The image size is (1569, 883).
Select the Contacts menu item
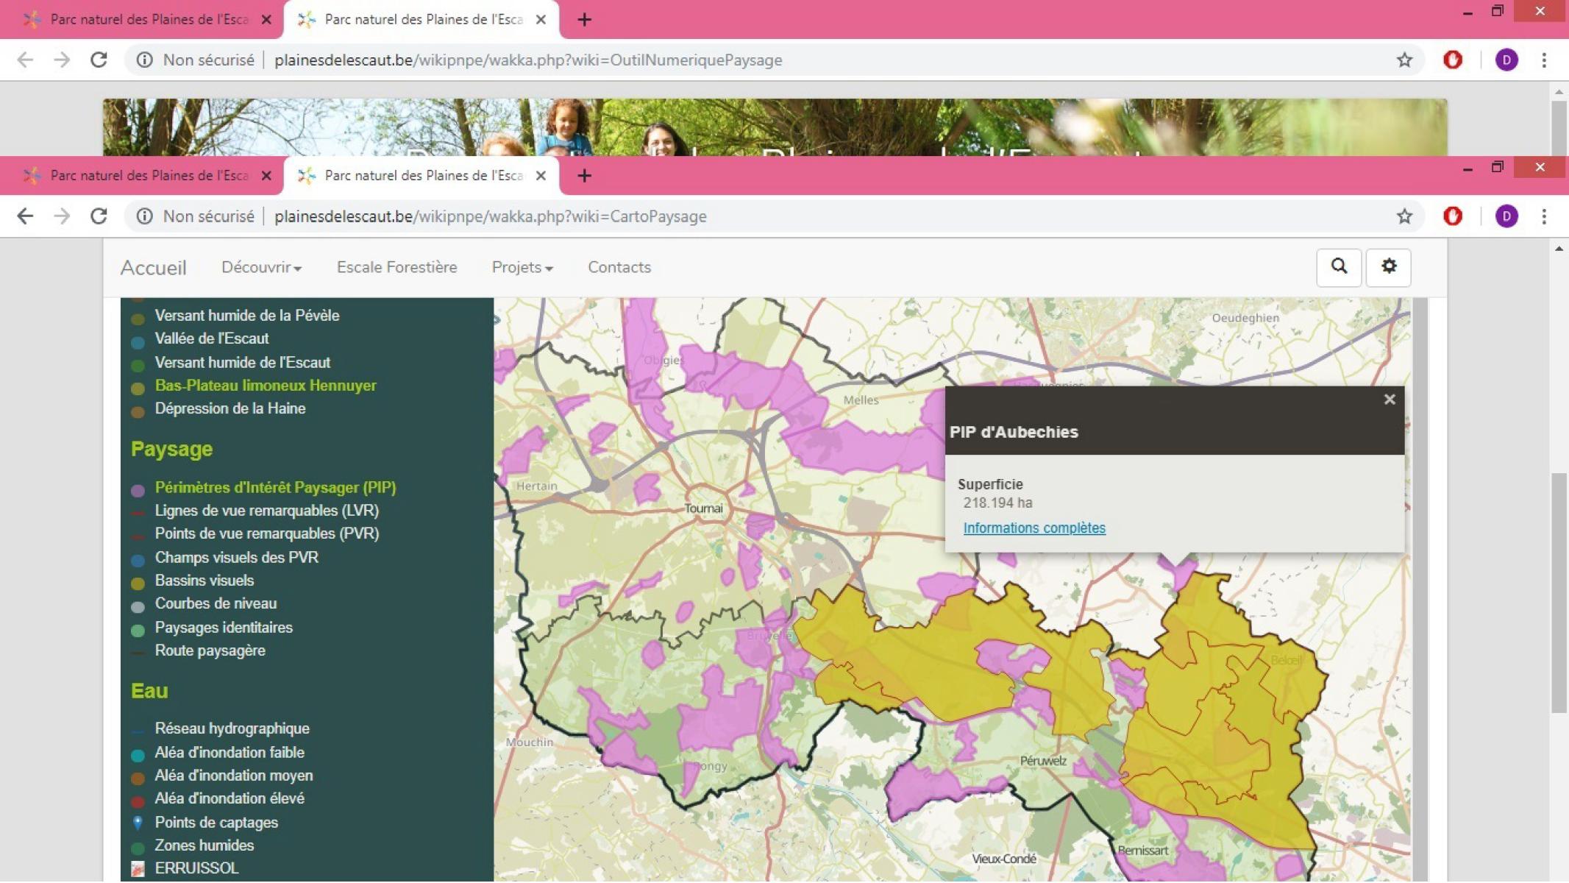coord(619,267)
